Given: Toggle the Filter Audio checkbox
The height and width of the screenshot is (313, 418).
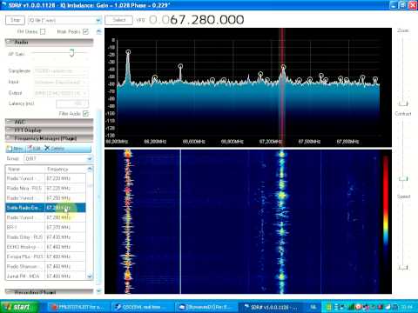Looking at the screenshot, I should (85, 113).
